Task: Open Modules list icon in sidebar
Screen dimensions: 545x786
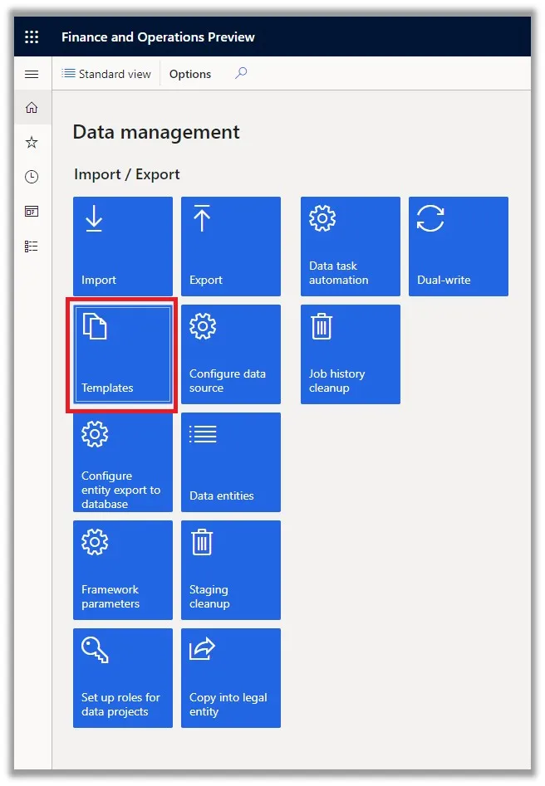Action: click(x=32, y=247)
